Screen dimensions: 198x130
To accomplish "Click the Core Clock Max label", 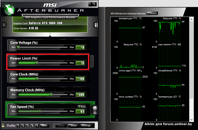I will 72,79.
